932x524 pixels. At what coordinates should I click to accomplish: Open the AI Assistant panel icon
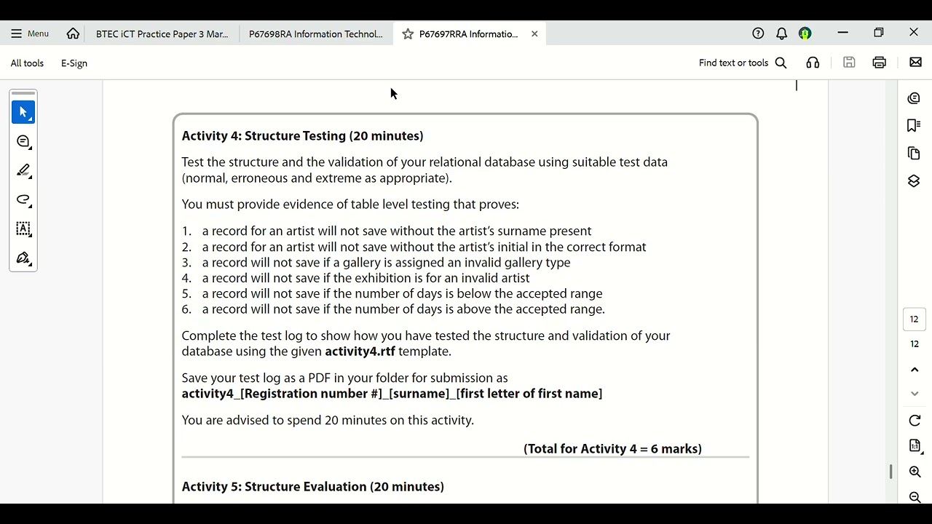click(914, 98)
